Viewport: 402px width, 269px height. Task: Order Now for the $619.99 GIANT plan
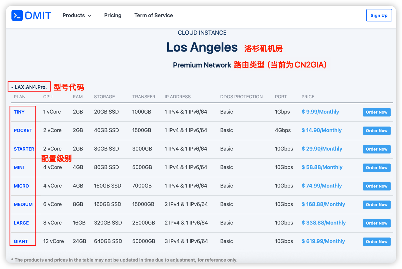click(377, 242)
